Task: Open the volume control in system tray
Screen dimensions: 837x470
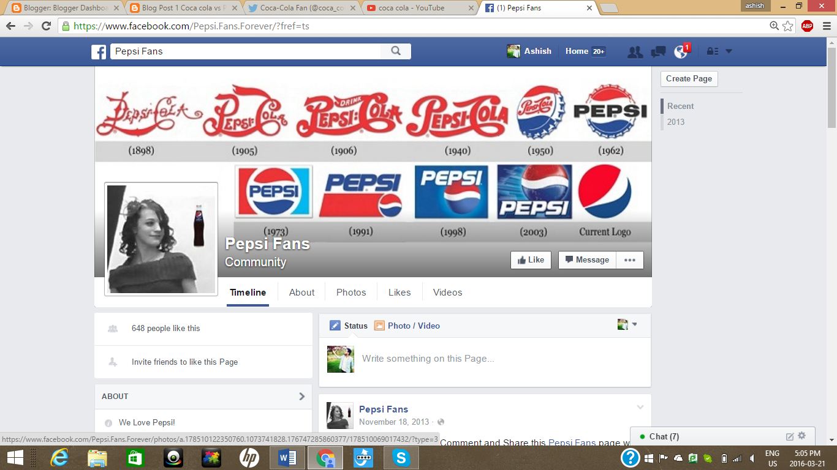Action: [751, 457]
